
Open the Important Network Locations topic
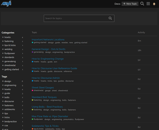coord(48,40)
